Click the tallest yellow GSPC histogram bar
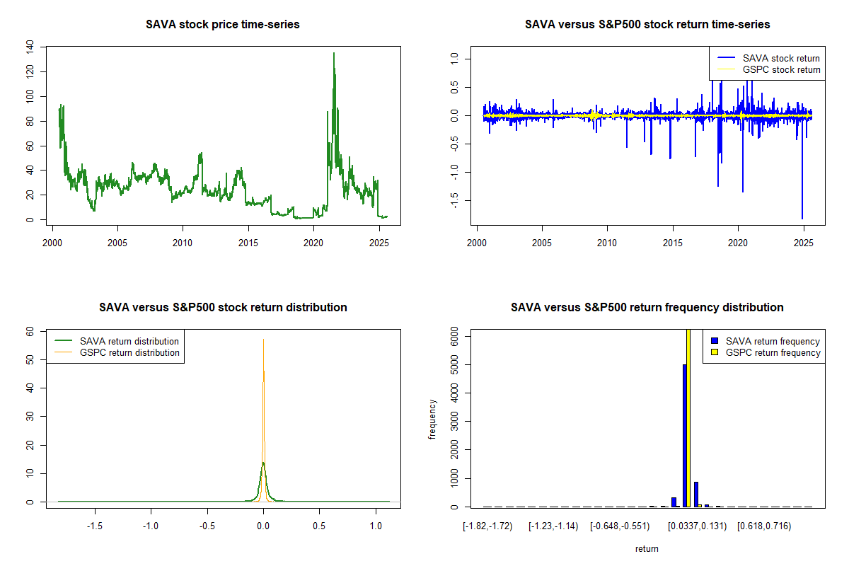Screen dimensions: 849x566 [x=689, y=417]
